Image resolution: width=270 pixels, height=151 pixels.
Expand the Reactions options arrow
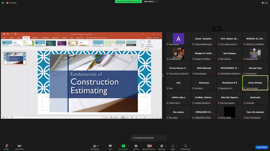coord(166,146)
